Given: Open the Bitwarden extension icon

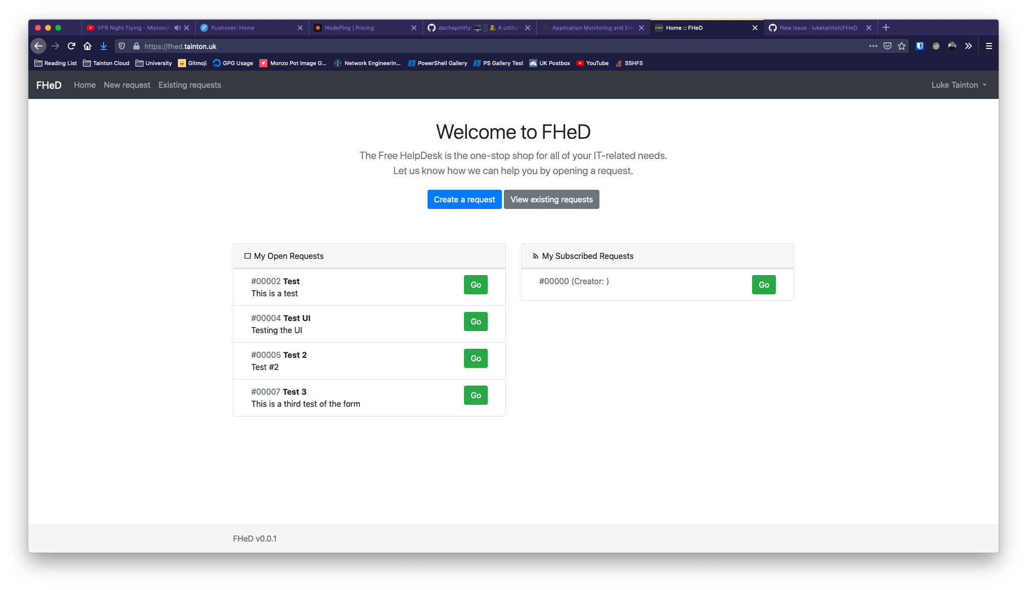Looking at the screenshot, I should coord(919,46).
